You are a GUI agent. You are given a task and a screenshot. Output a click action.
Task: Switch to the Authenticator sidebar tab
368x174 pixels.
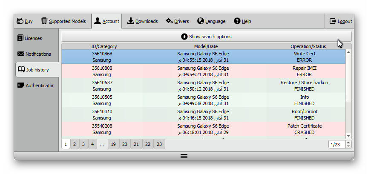click(x=37, y=86)
